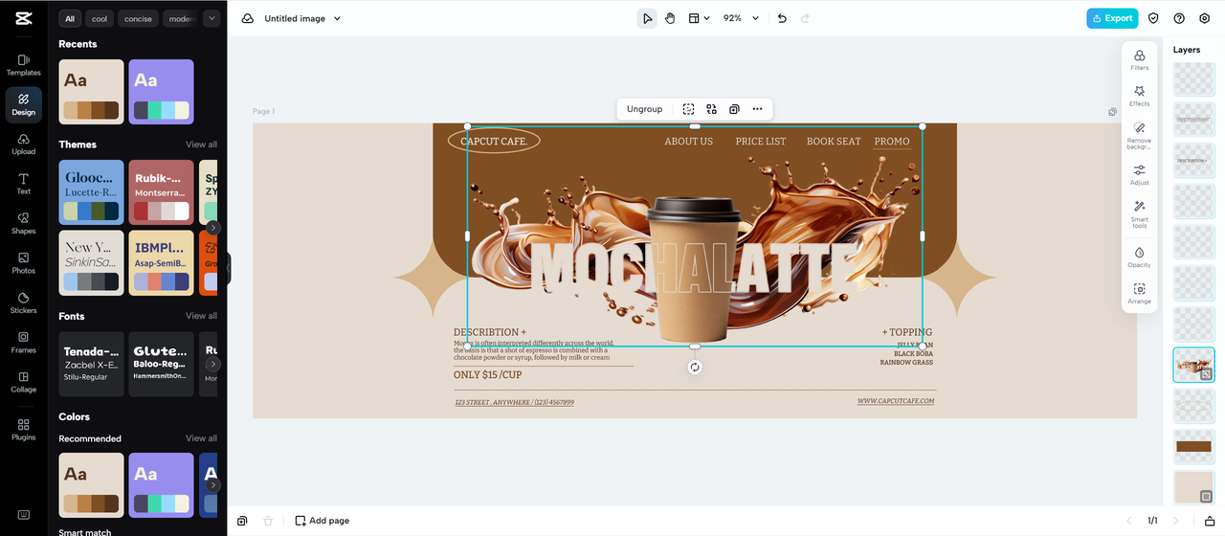Open the Arrange tool
Viewport: 1225px width, 536px height.
coord(1139,293)
